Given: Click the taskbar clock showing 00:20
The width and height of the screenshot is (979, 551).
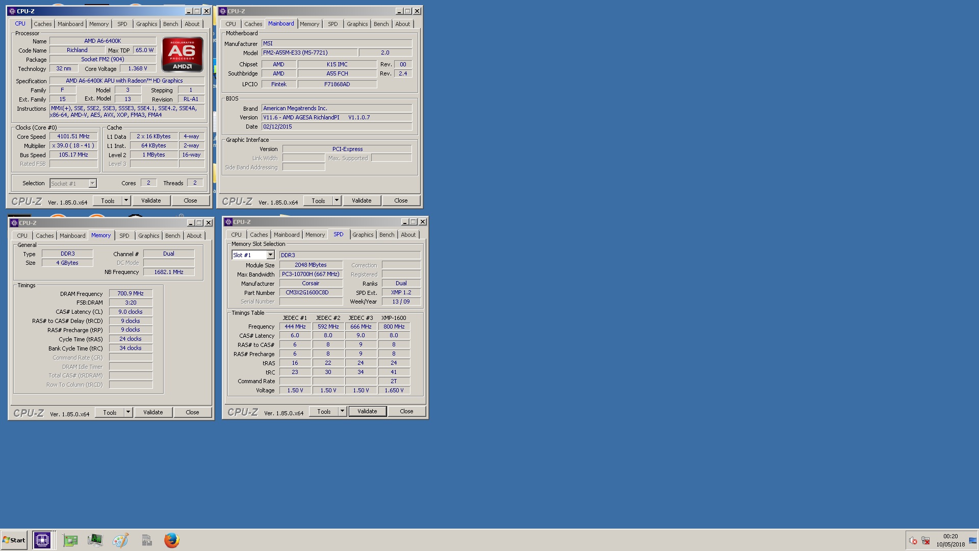Looking at the screenshot, I should [950, 536].
